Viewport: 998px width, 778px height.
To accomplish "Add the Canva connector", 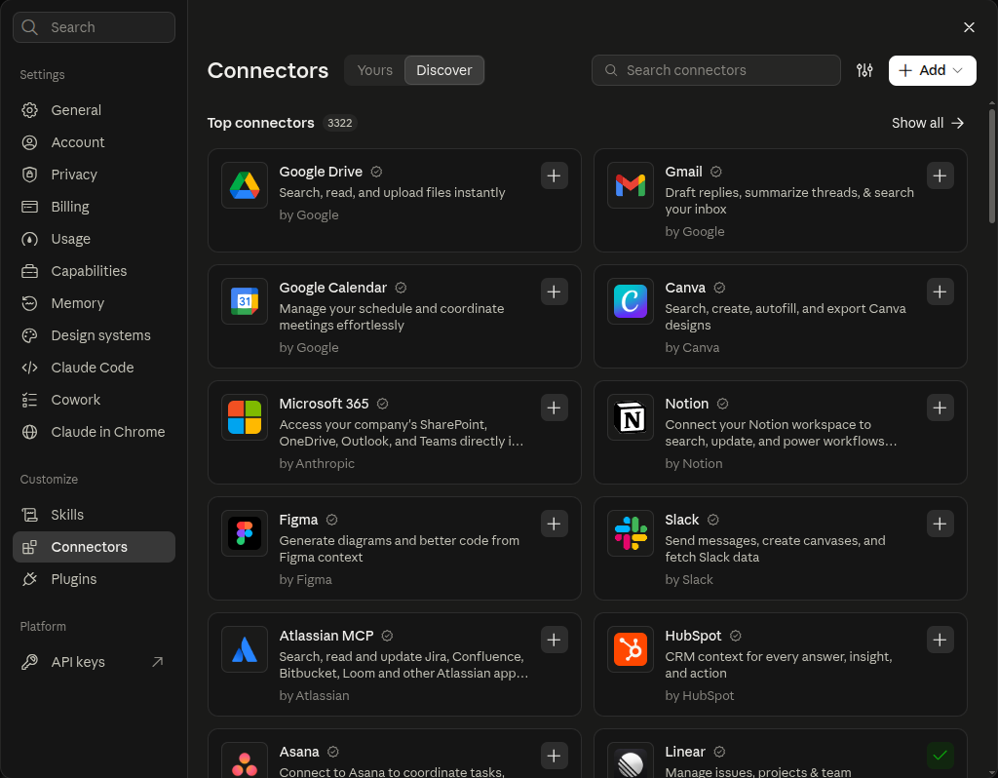I will pos(940,292).
